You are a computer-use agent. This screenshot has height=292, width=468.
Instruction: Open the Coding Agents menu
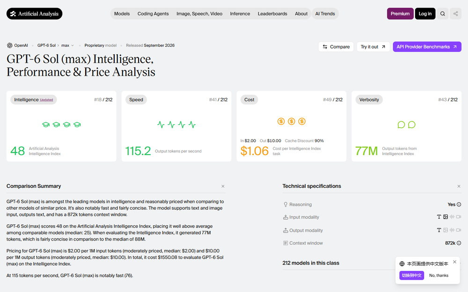pyautogui.click(x=153, y=14)
